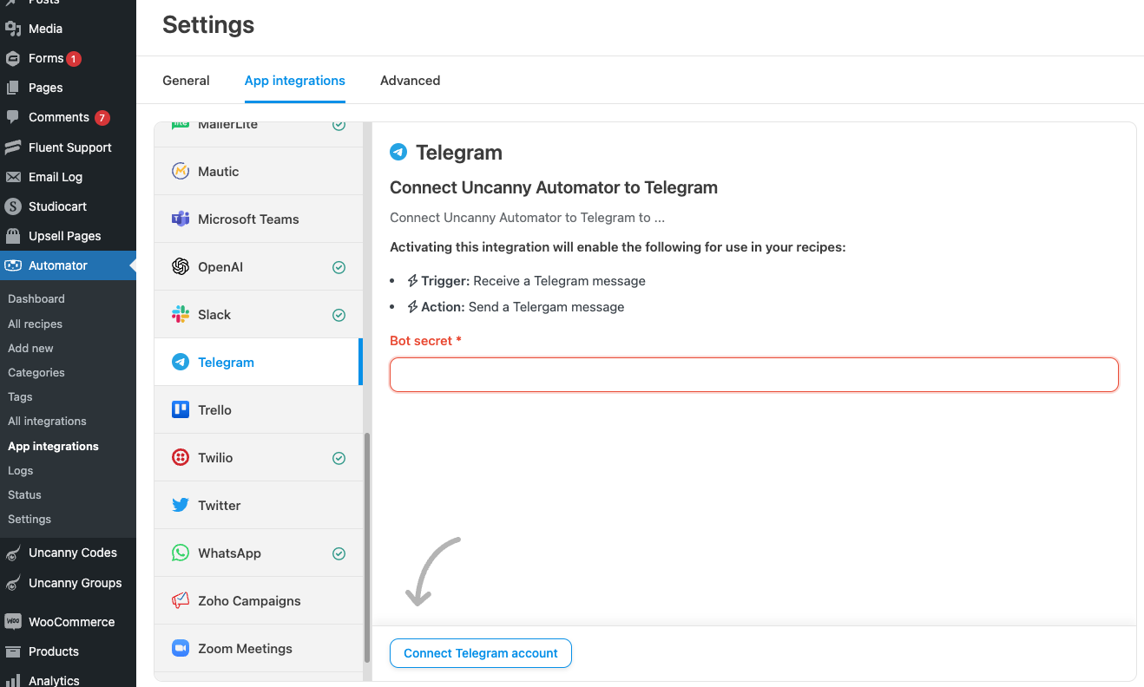Open Logs submenu item

point(20,470)
